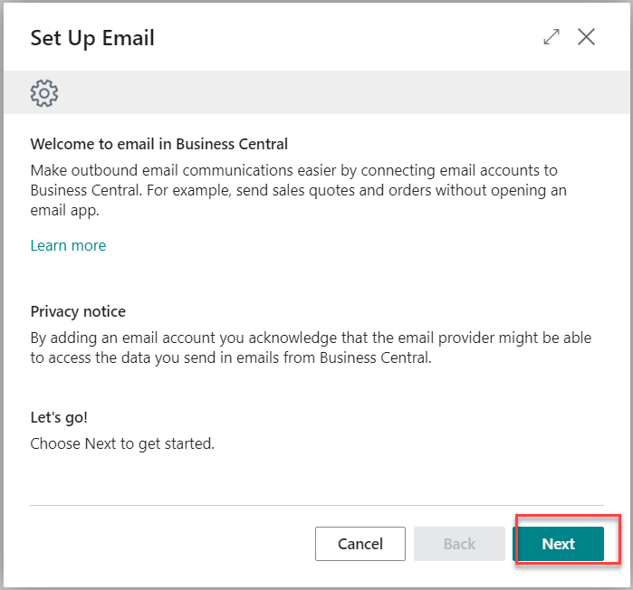Image resolution: width=633 pixels, height=590 pixels.
Task: Click the email provider privacy paragraph text
Action: click(x=311, y=347)
